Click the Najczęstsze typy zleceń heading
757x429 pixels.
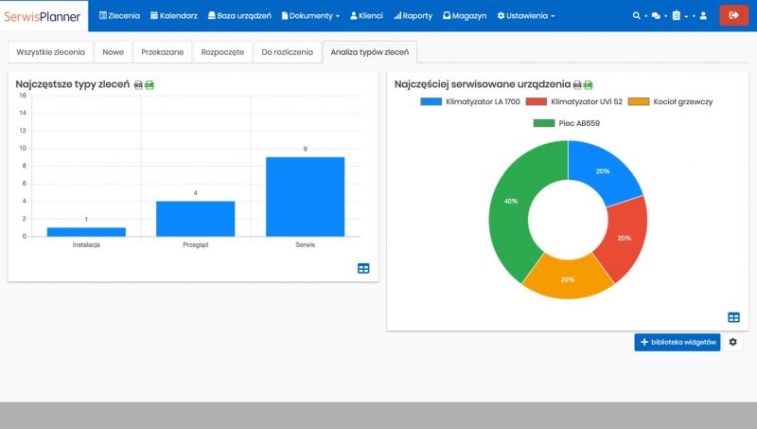tap(73, 84)
